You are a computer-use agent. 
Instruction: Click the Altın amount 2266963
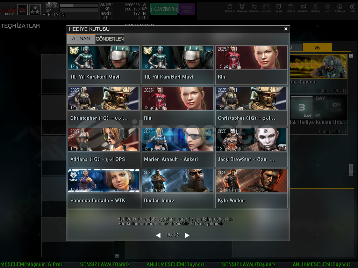(x=132, y=5)
